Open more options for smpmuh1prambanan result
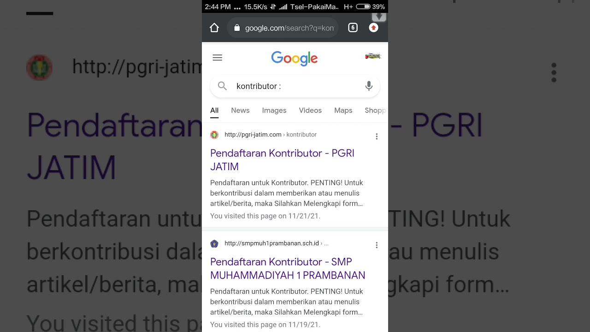The width and height of the screenshot is (590, 332). (x=377, y=245)
